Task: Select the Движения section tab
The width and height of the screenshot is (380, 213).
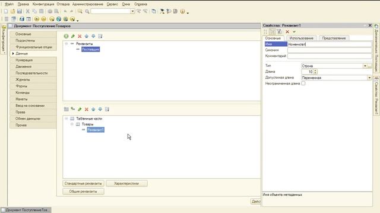Action: click(x=33, y=67)
